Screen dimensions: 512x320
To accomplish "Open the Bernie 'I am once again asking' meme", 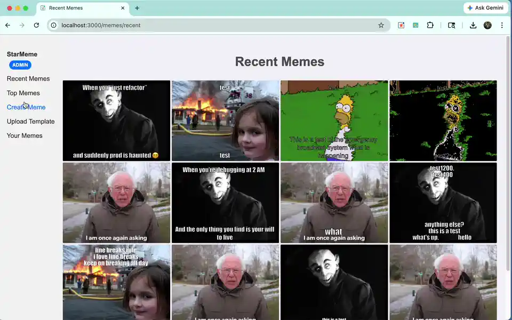I will click(116, 203).
